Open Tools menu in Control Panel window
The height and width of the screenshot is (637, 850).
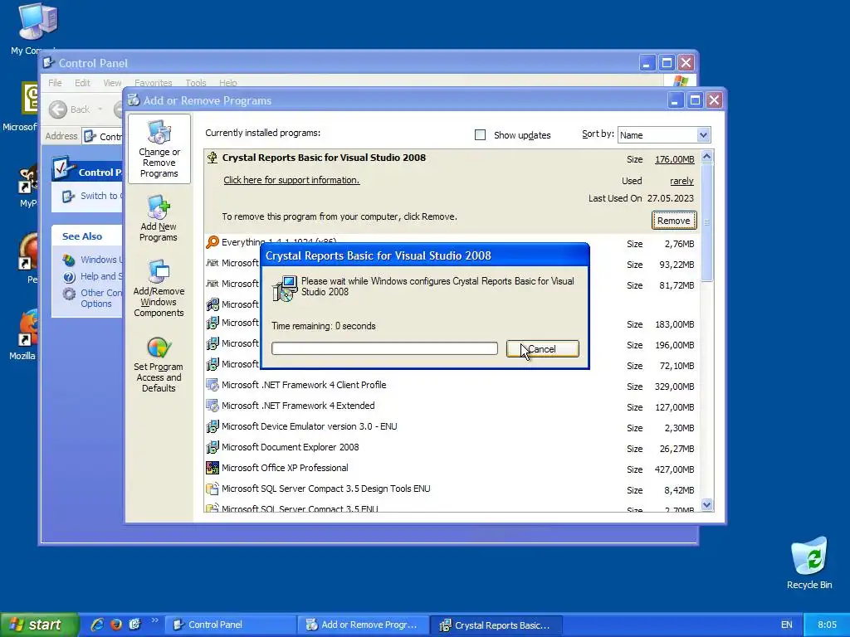(x=196, y=83)
